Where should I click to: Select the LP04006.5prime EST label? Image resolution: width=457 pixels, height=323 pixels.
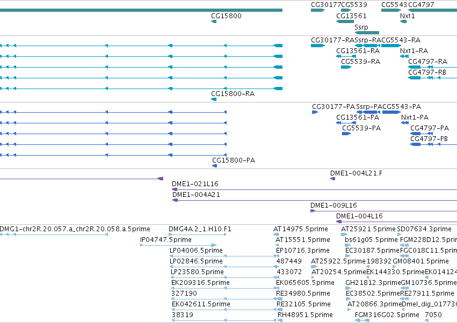(x=196, y=251)
